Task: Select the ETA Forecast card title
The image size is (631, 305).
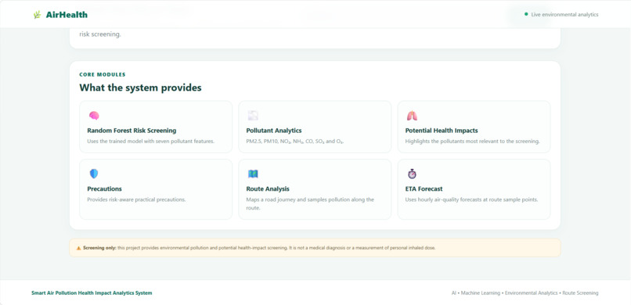Action: 424,189
